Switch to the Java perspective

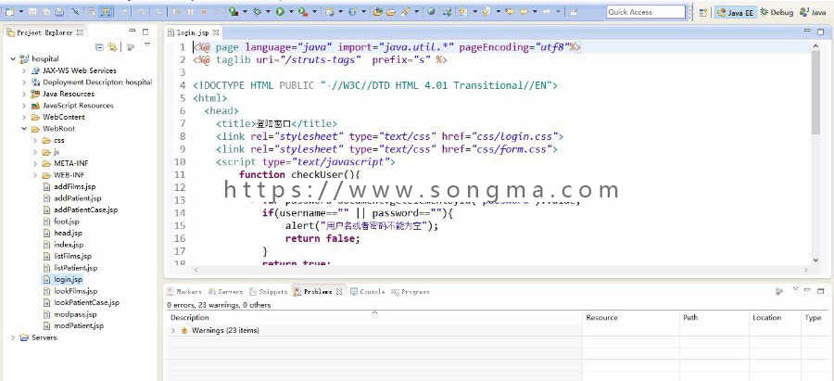(813, 12)
